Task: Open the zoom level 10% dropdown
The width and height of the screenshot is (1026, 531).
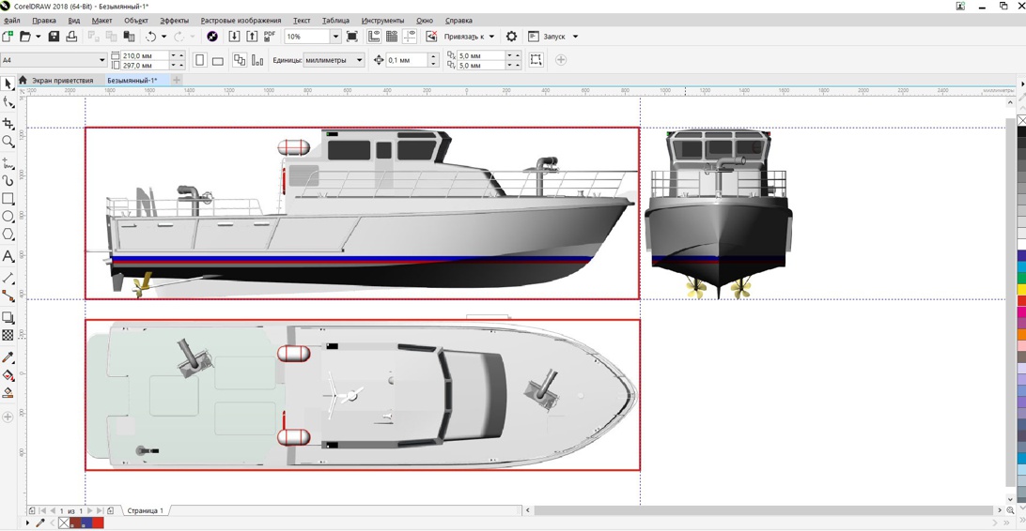Action: 335,37
